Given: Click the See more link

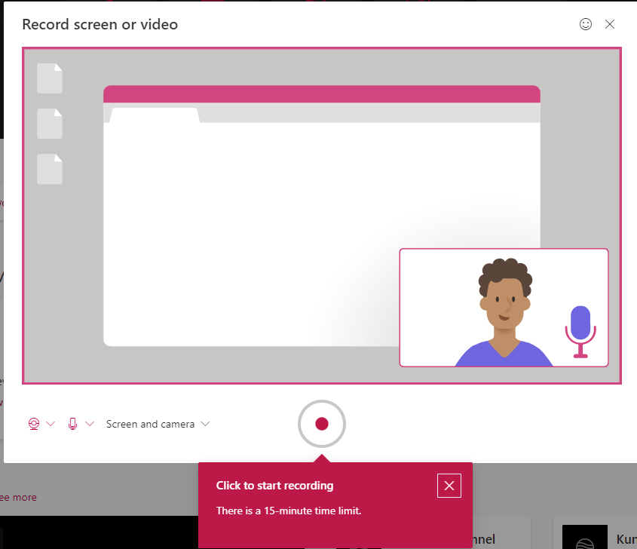Looking at the screenshot, I should pyautogui.click(x=17, y=497).
